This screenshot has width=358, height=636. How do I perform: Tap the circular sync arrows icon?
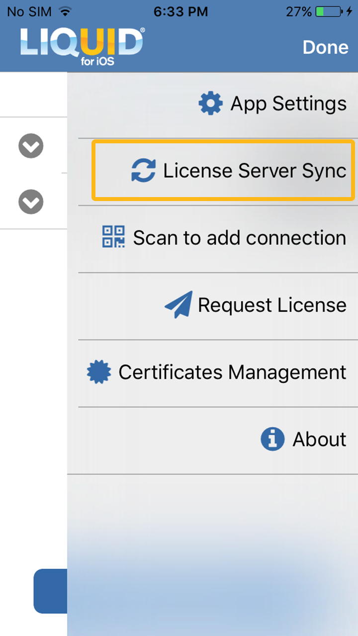click(143, 171)
